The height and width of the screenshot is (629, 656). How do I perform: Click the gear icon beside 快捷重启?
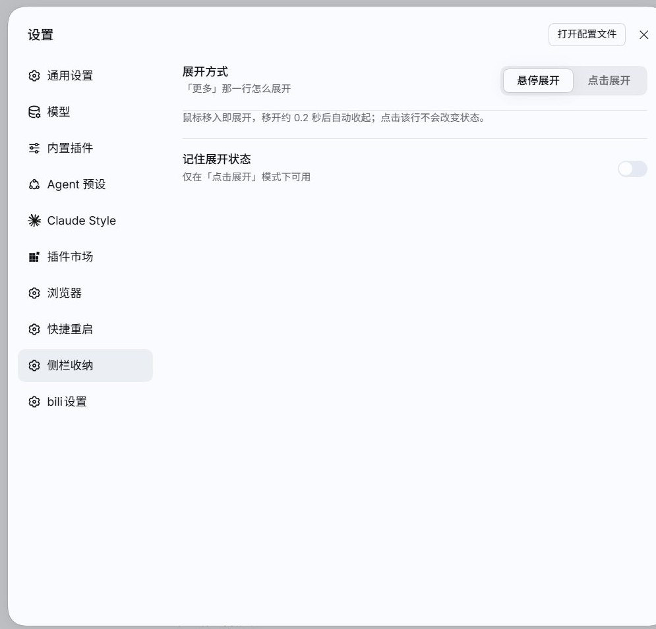click(x=34, y=329)
